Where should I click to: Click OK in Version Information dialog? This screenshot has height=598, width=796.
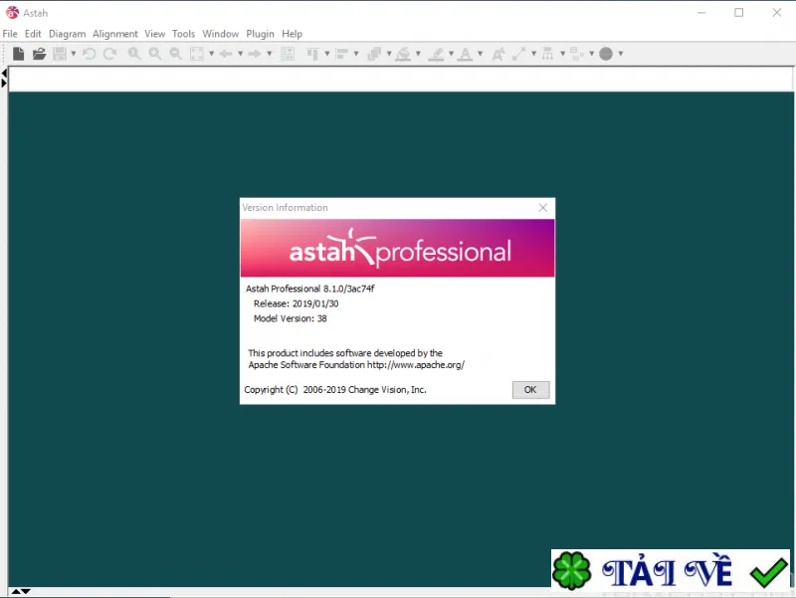[530, 389]
